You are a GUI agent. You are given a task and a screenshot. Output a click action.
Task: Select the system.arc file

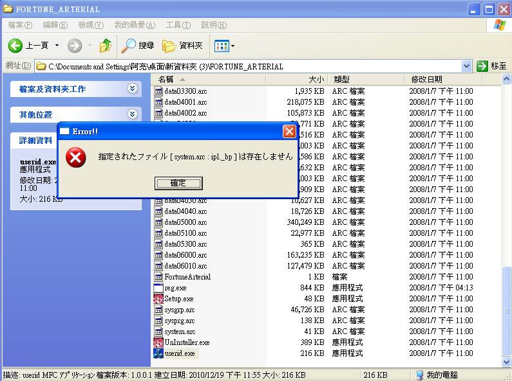[x=180, y=332]
